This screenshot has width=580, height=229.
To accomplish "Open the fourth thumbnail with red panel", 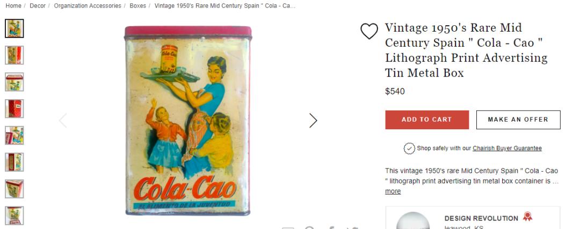I will (x=15, y=109).
